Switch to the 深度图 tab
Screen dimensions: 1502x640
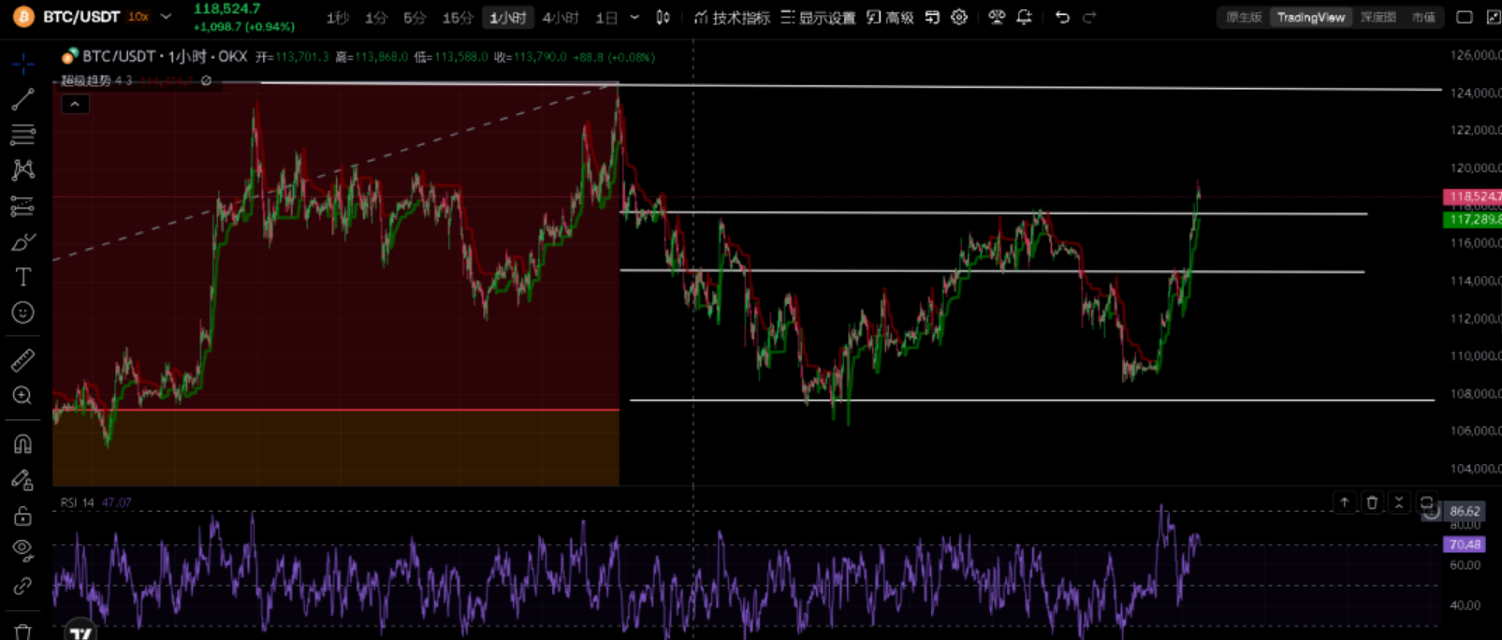click(x=1378, y=17)
